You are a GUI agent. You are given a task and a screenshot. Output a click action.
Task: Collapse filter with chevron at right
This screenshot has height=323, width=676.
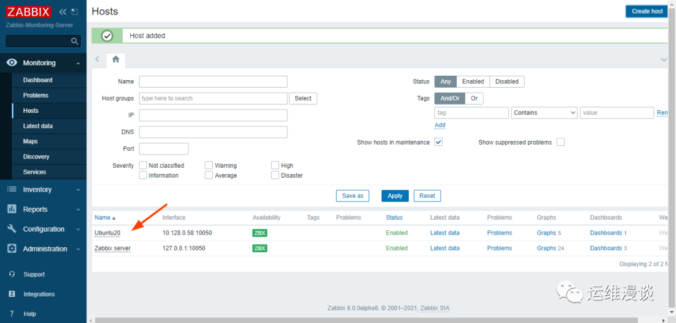tap(664, 59)
